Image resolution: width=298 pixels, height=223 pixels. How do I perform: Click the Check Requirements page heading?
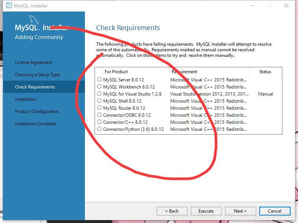(128, 28)
